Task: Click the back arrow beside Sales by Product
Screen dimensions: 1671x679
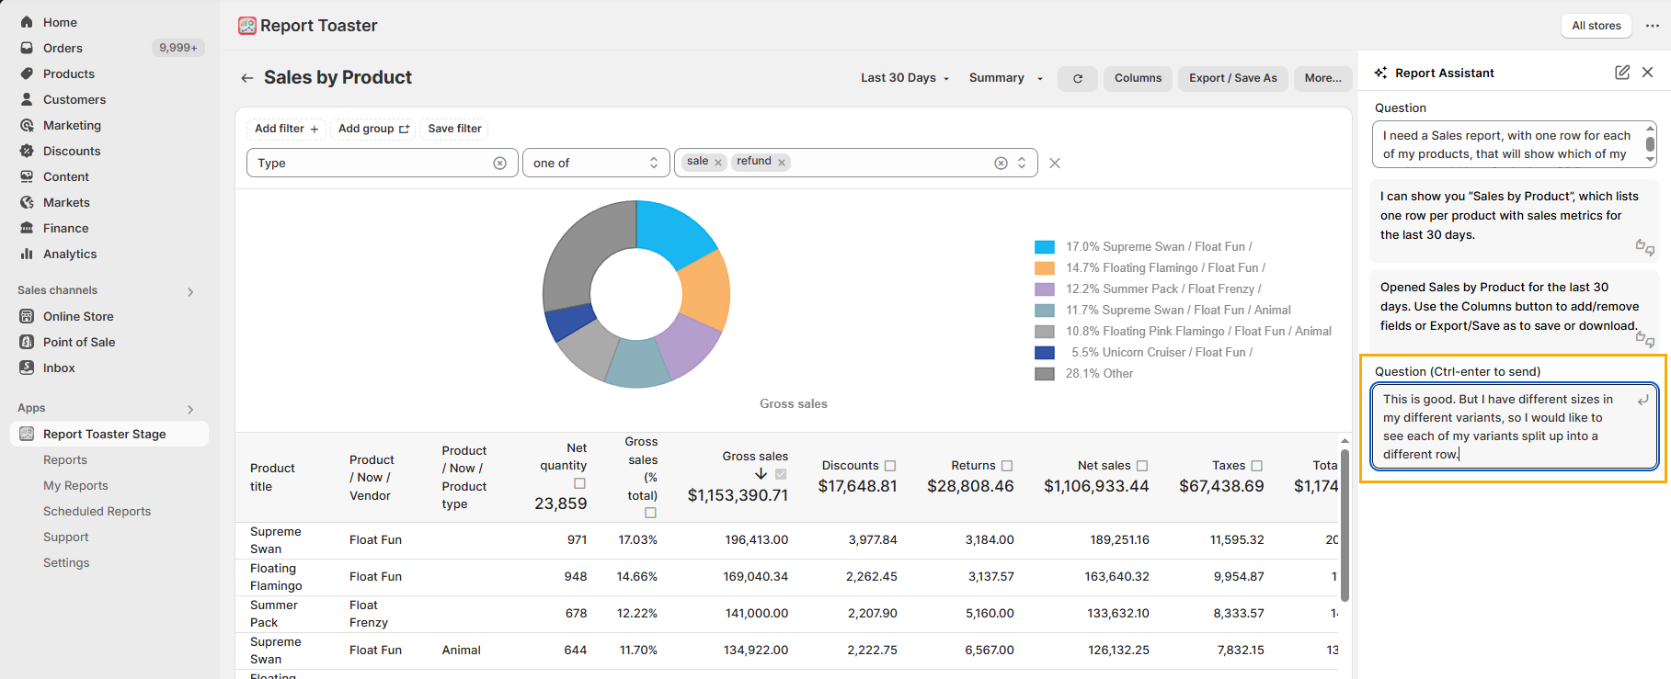Action: point(246,78)
